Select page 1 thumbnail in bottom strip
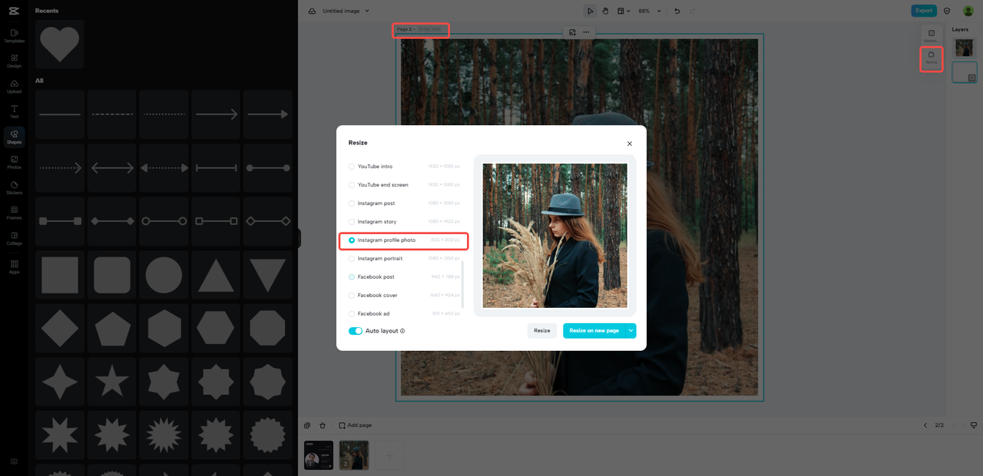 tap(319, 455)
